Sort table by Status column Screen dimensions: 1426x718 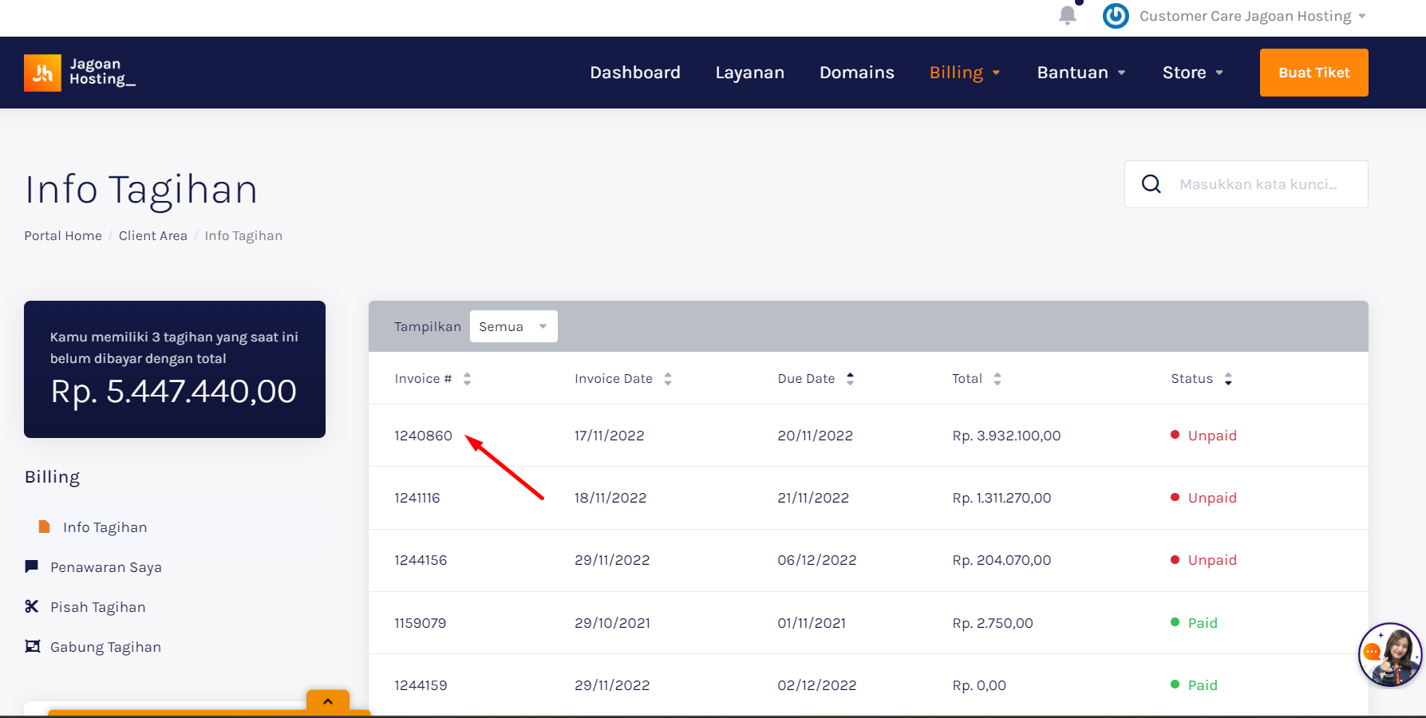point(1228,379)
